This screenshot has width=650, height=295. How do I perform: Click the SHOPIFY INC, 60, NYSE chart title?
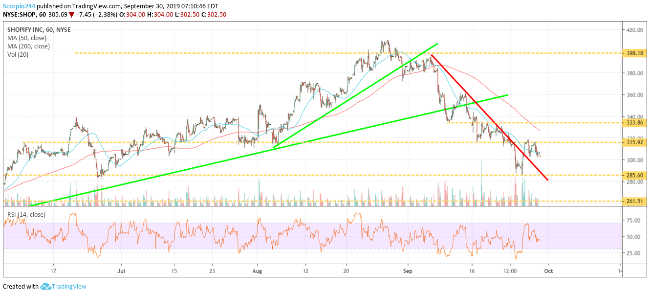tap(39, 30)
